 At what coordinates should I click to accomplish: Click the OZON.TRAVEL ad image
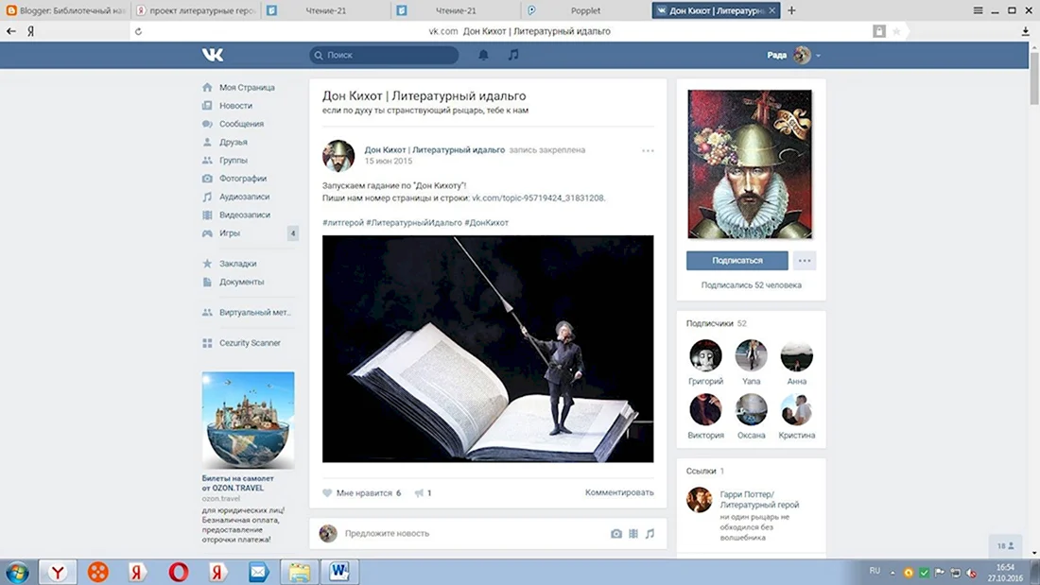(x=248, y=421)
